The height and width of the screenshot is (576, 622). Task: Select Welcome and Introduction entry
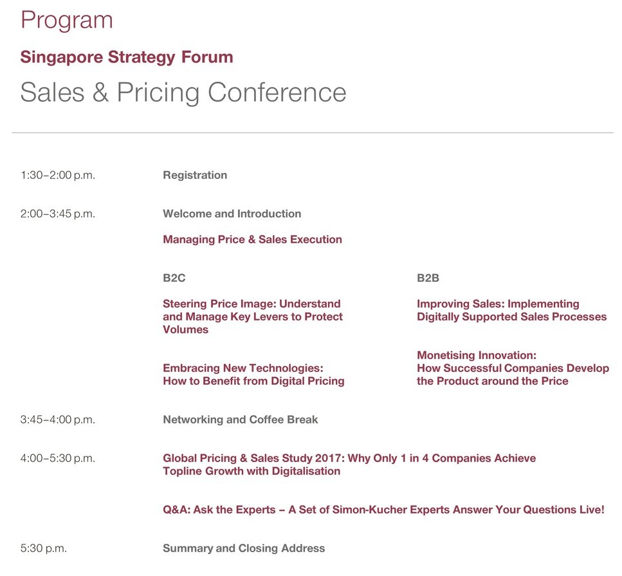232,214
